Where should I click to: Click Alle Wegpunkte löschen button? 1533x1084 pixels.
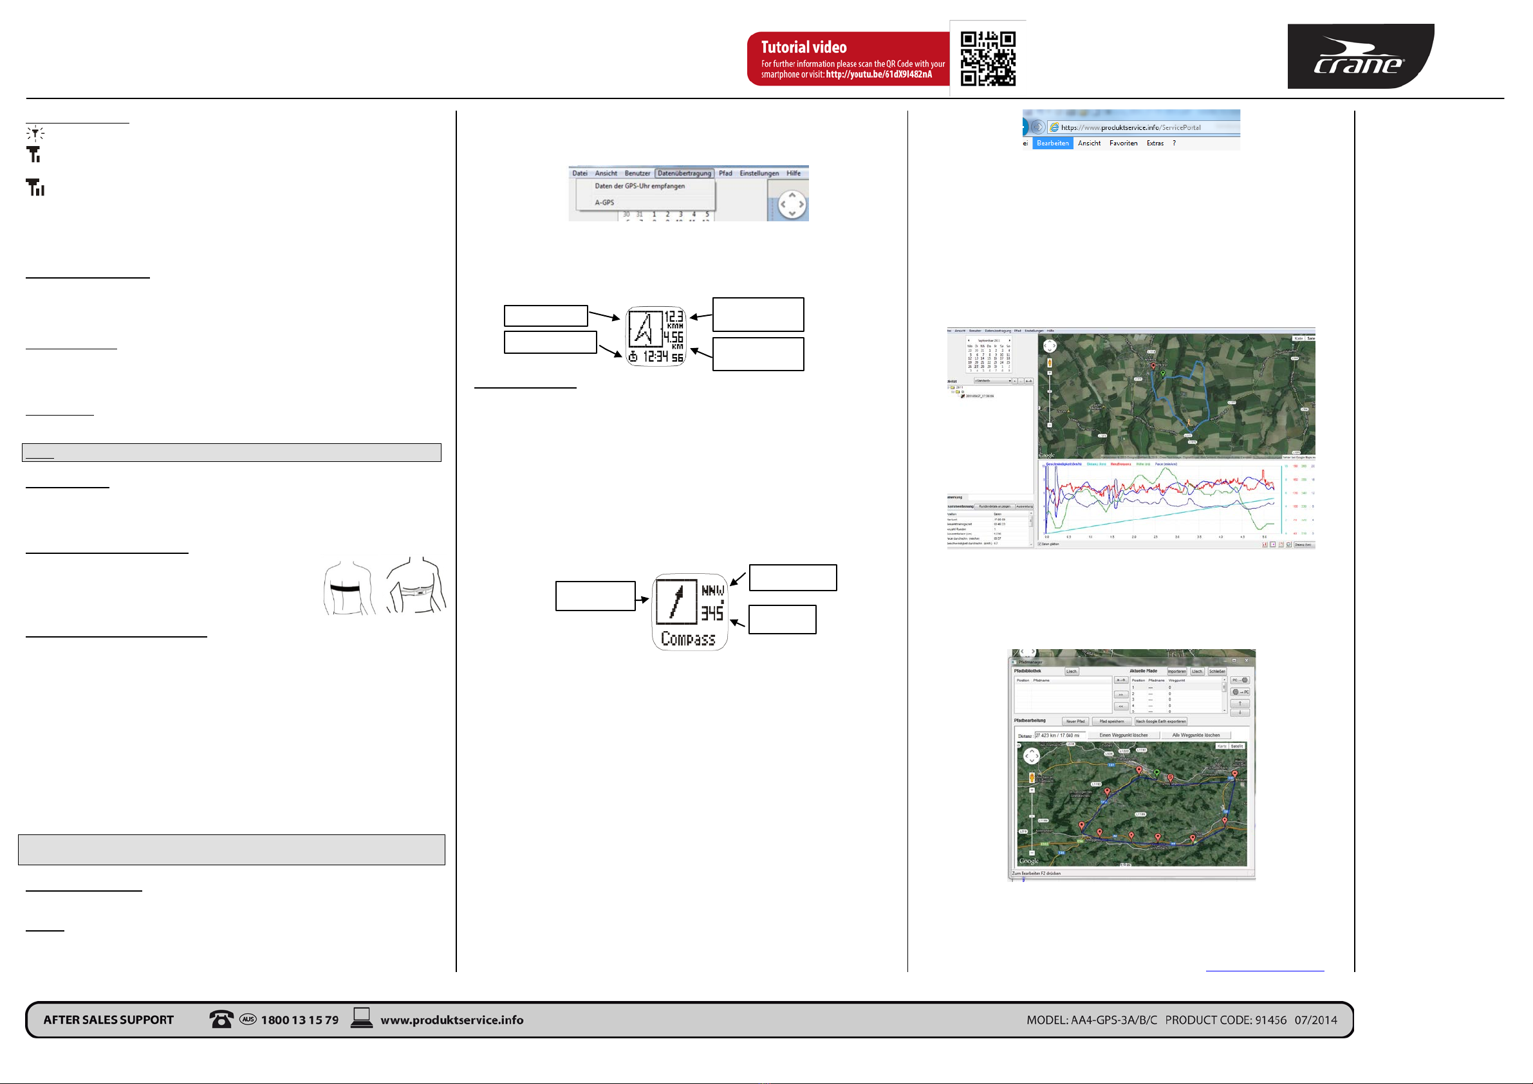coord(1196,735)
